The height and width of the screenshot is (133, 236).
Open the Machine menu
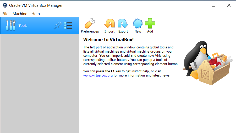pos(20,14)
